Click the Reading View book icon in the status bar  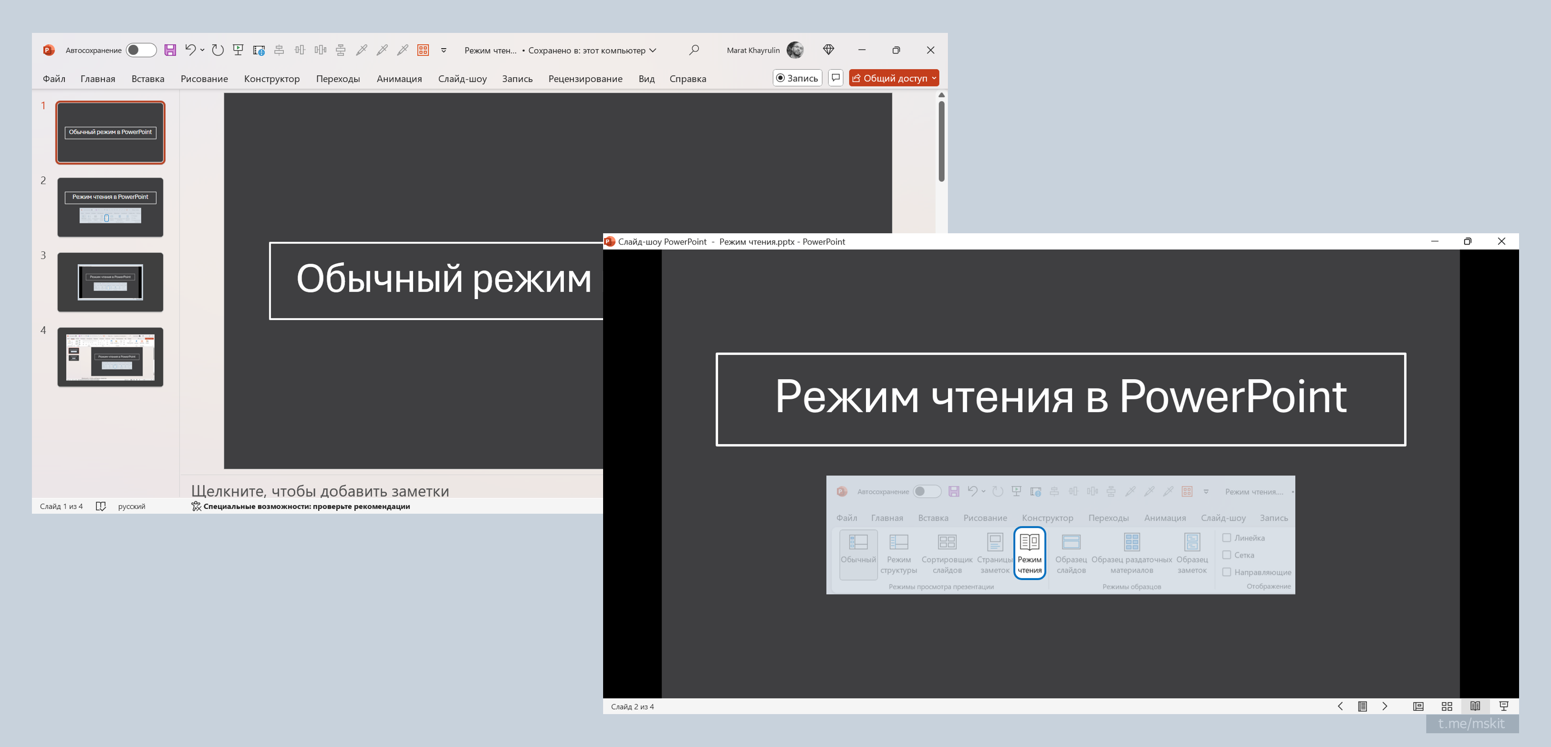tap(1475, 706)
